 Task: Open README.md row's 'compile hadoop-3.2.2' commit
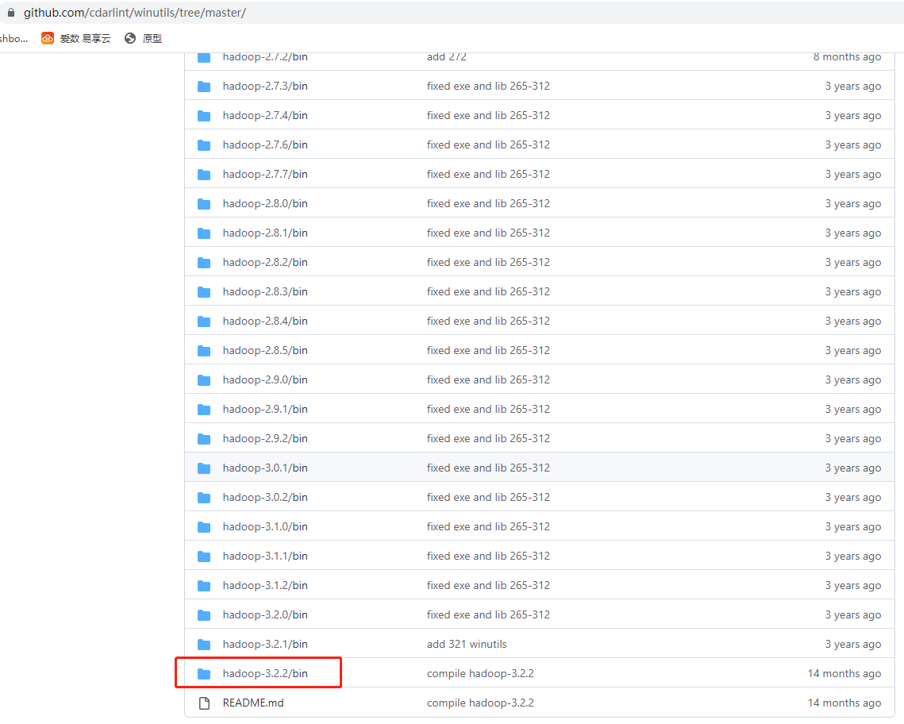click(480, 703)
